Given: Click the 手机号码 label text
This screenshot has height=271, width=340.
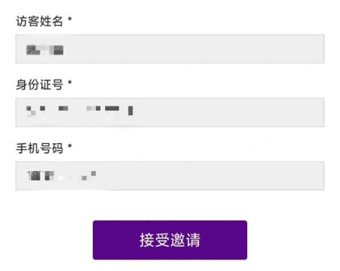Looking at the screenshot, I should pyautogui.click(x=39, y=147).
